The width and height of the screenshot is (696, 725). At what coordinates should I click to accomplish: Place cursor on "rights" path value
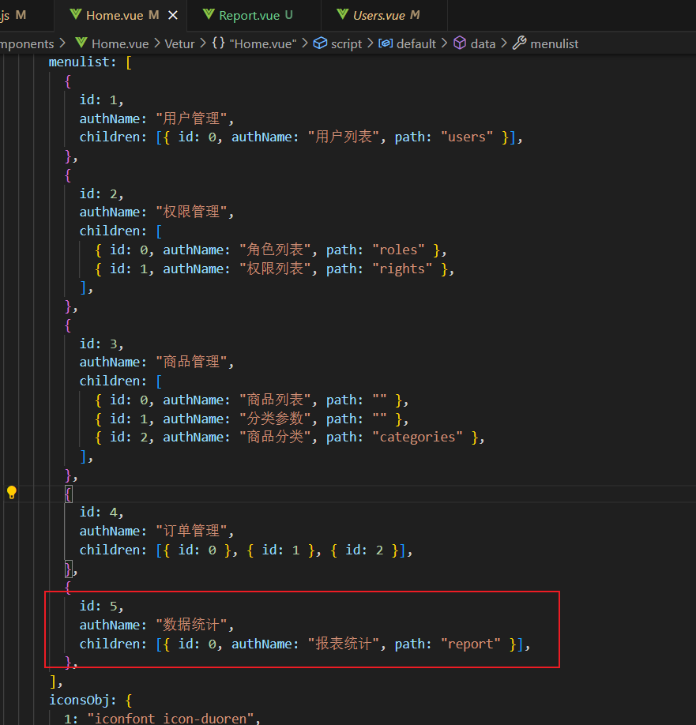click(402, 269)
